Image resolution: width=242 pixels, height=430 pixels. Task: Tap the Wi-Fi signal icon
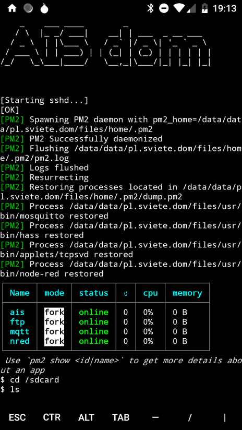(179, 8)
